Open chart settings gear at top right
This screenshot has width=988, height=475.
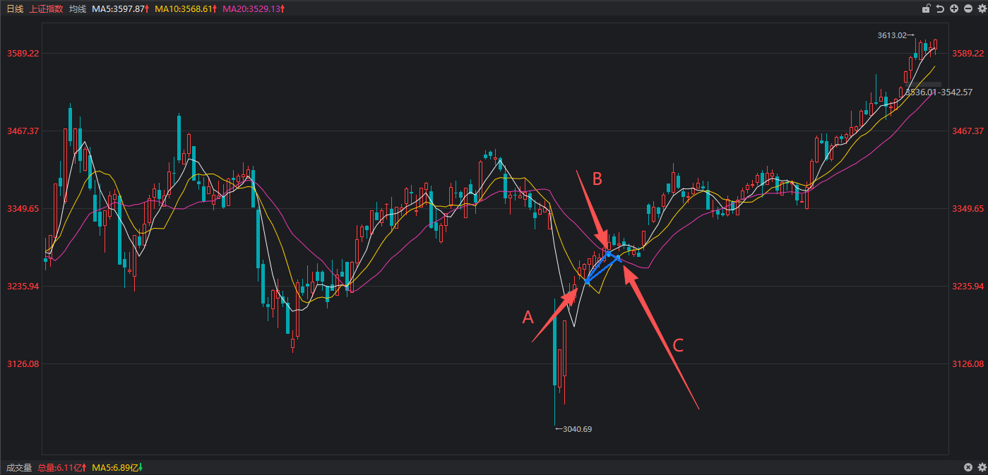click(x=981, y=9)
